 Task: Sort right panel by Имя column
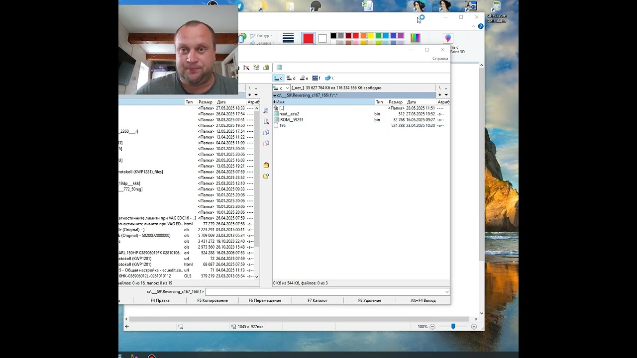pyautogui.click(x=323, y=102)
